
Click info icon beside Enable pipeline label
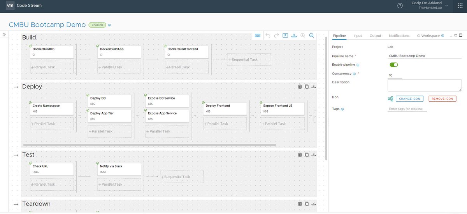(358, 65)
